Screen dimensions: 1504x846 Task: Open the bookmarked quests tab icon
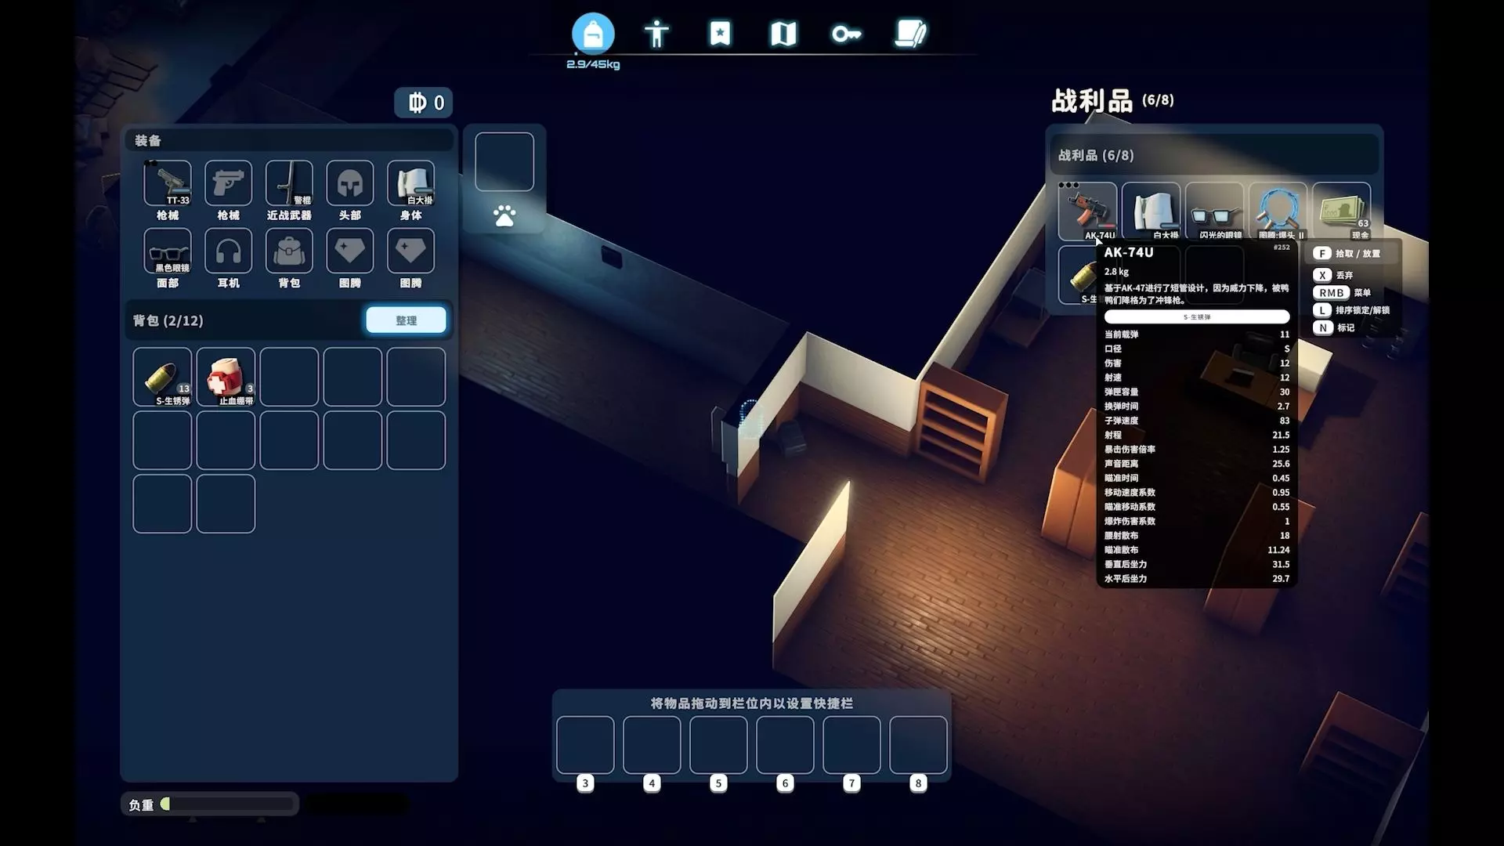tap(720, 34)
